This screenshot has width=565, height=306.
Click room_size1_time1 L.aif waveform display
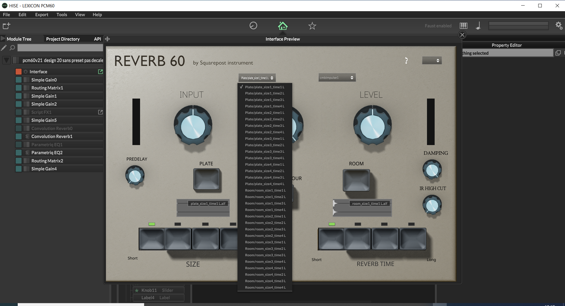[362, 208]
